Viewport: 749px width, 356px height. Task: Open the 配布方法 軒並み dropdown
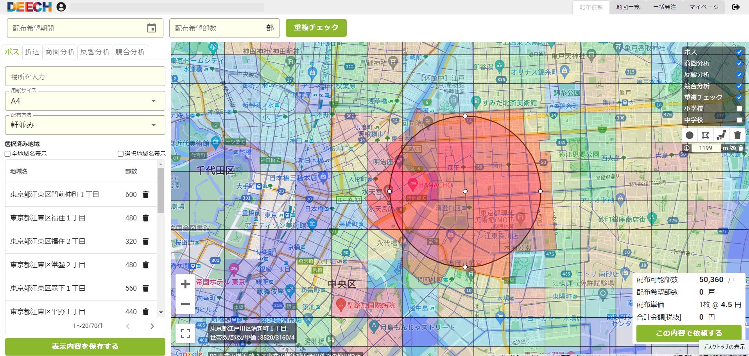pyautogui.click(x=85, y=125)
